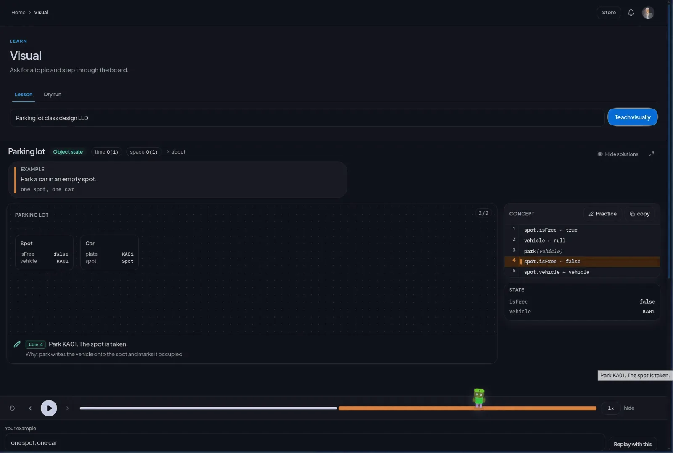Select code line 'vehicle ← null'
Image resolution: width=673 pixels, height=453 pixels.
point(582,241)
